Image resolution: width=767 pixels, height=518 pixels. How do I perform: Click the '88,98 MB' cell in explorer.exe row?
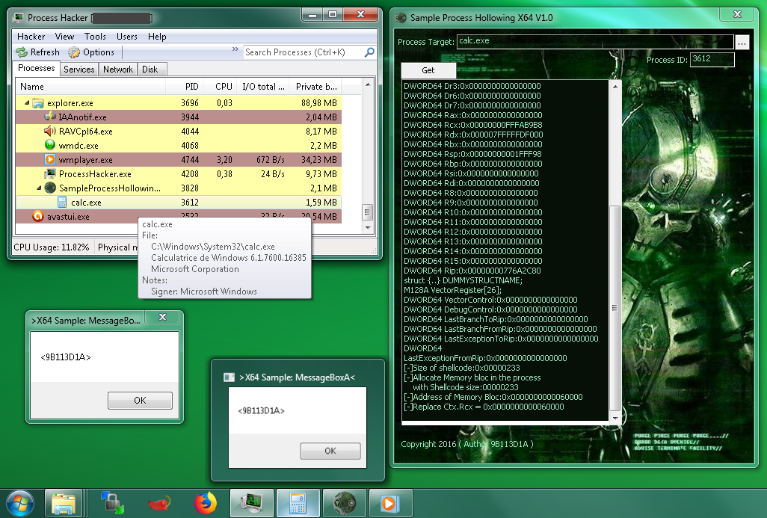319,103
